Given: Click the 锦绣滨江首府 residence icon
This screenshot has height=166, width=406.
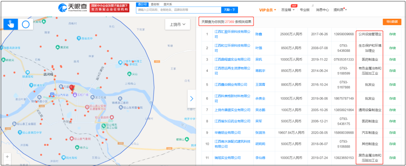Looking at the screenshot, I should (120, 98).
